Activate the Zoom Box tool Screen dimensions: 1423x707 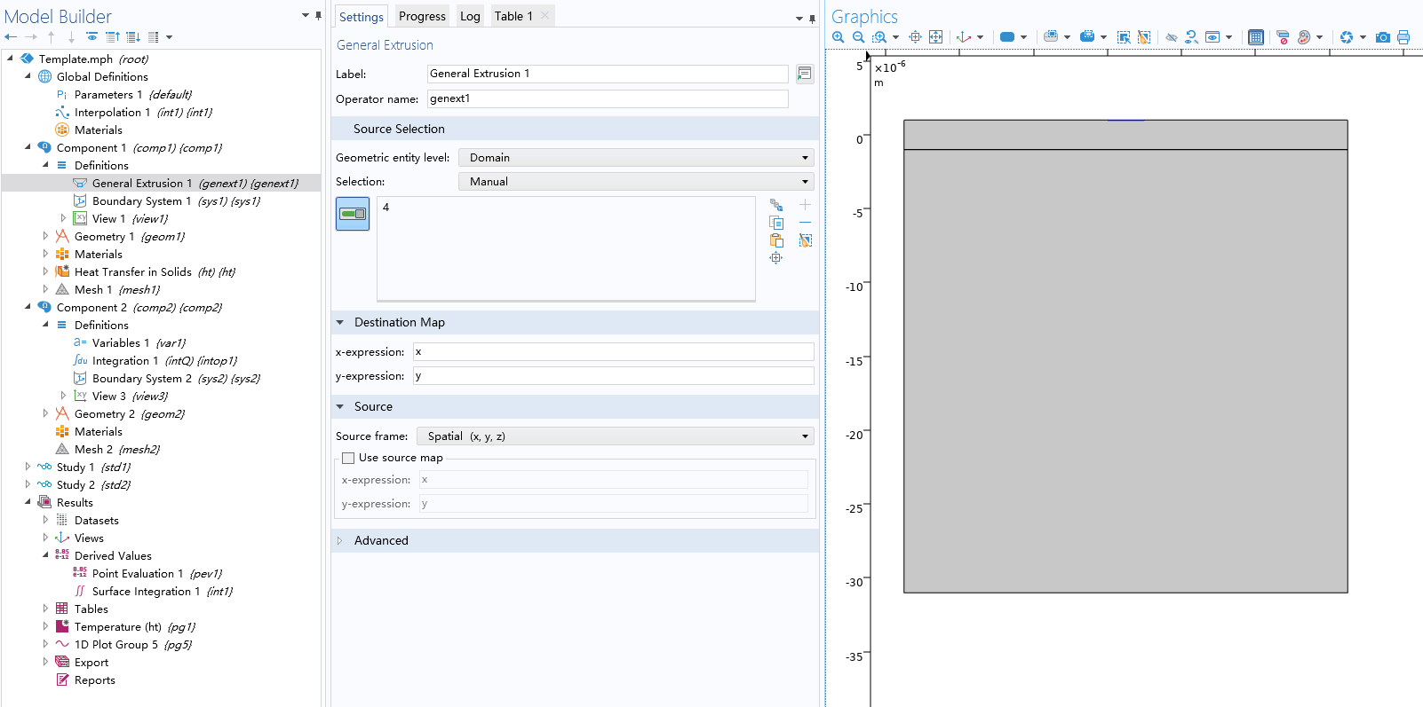point(879,37)
